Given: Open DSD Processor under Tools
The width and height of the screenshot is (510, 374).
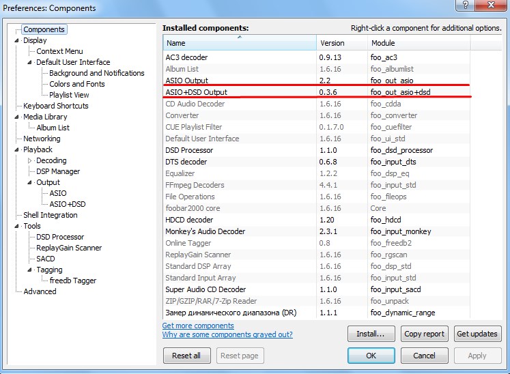Looking at the screenshot, I should 60,237.
